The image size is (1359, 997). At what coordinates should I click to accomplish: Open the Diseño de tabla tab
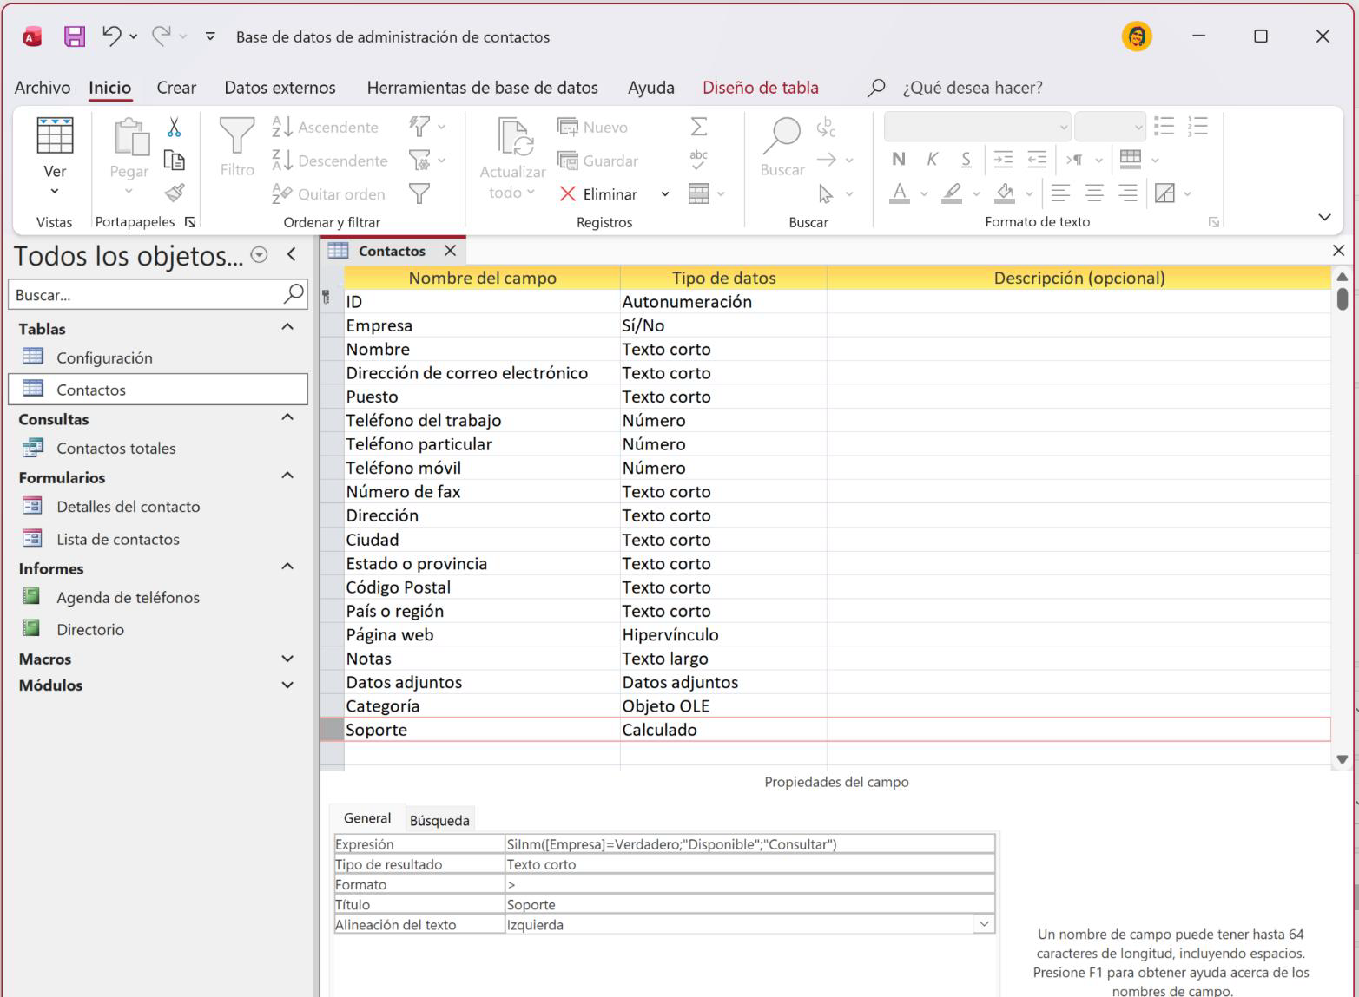tap(761, 88)
